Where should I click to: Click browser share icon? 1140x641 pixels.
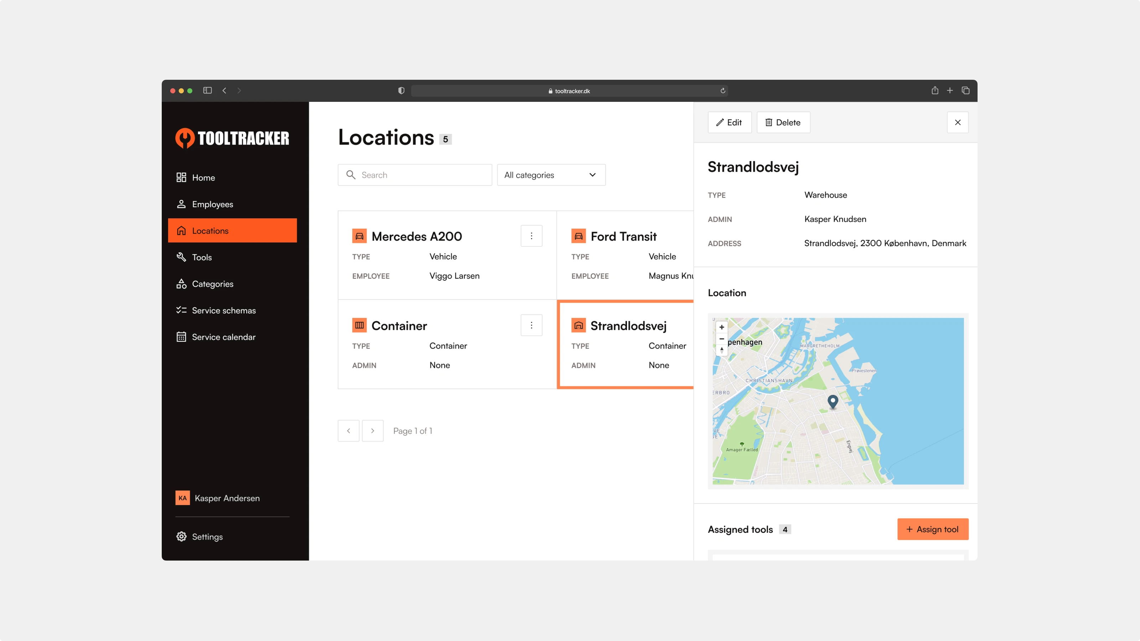(935, 90)
